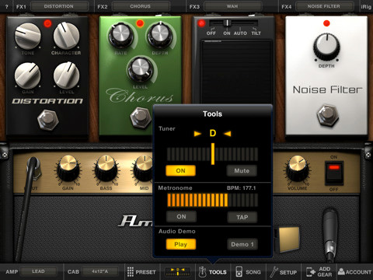Open the Account tab

[x=355, y=272]
